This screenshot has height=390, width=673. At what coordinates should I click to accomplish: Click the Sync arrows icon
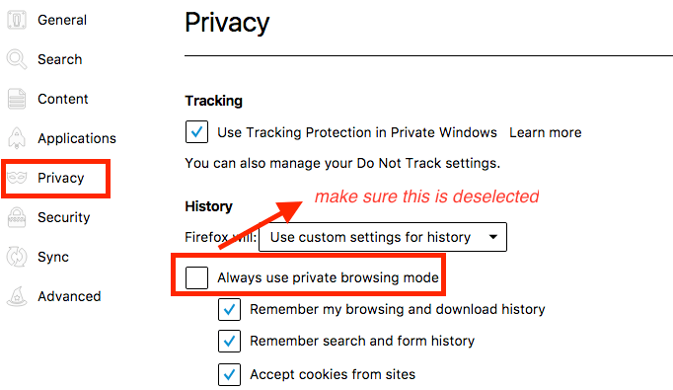(17, 257)
